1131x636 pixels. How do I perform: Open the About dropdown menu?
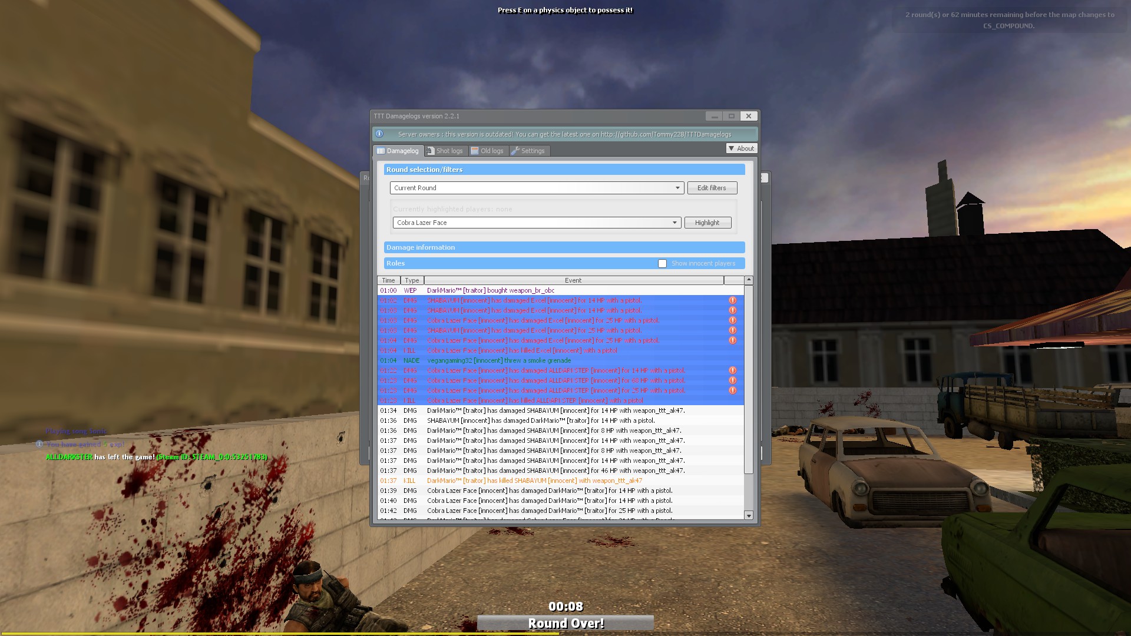pos(741,148)
